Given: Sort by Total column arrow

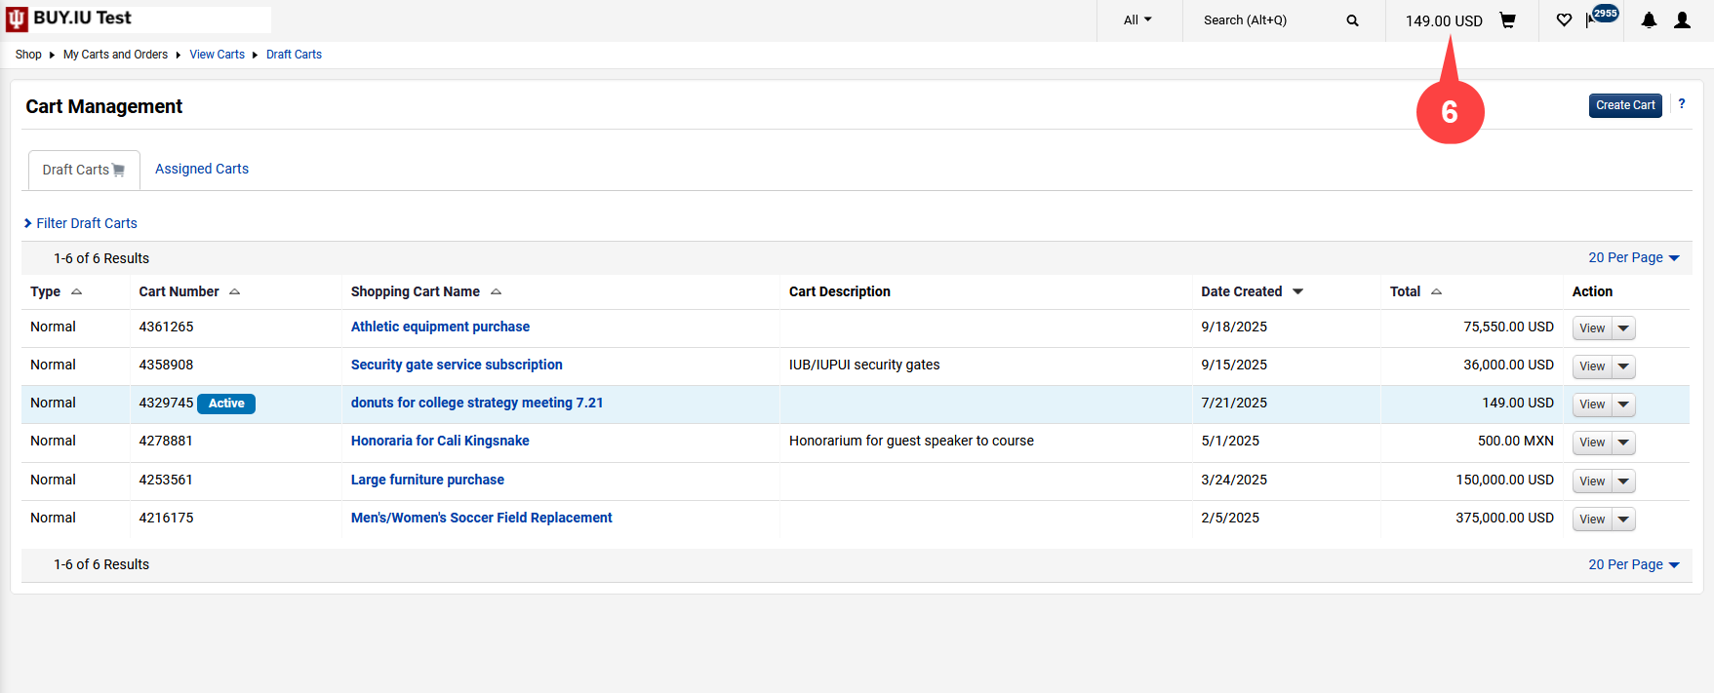Looking at the screenshot, I should tap(1436, 292).
